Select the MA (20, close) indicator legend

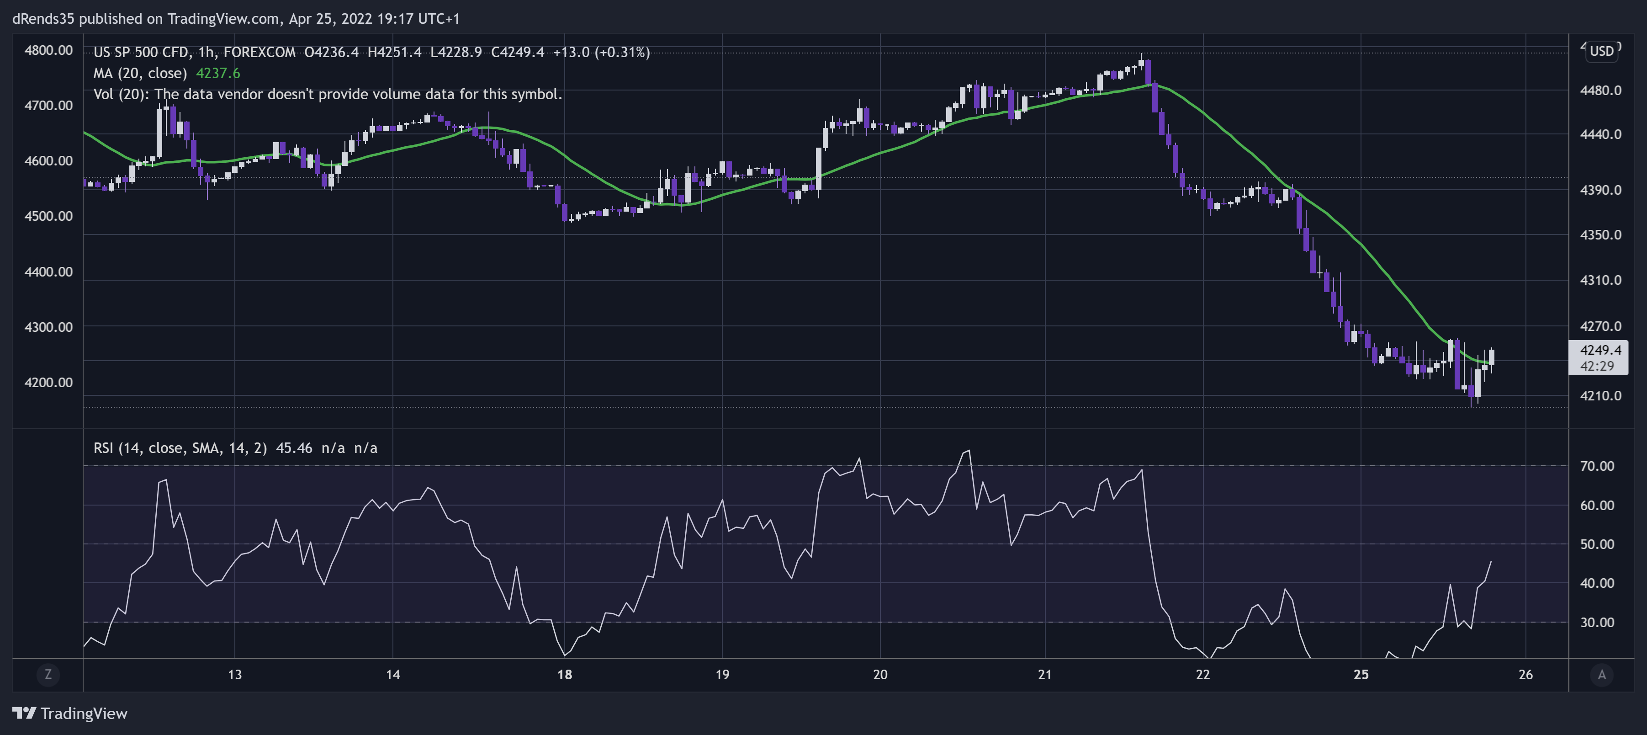coord(140,73)
